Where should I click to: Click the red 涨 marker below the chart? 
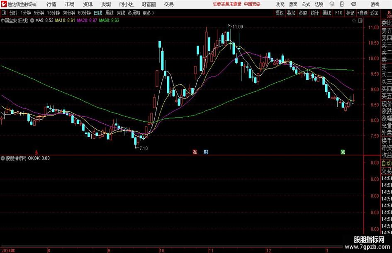tap(195, 152)
